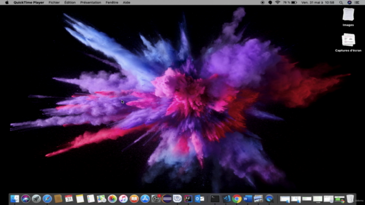Open the Fenêtre menu
The height and width of the screenshot is (205, 365).
112,2
